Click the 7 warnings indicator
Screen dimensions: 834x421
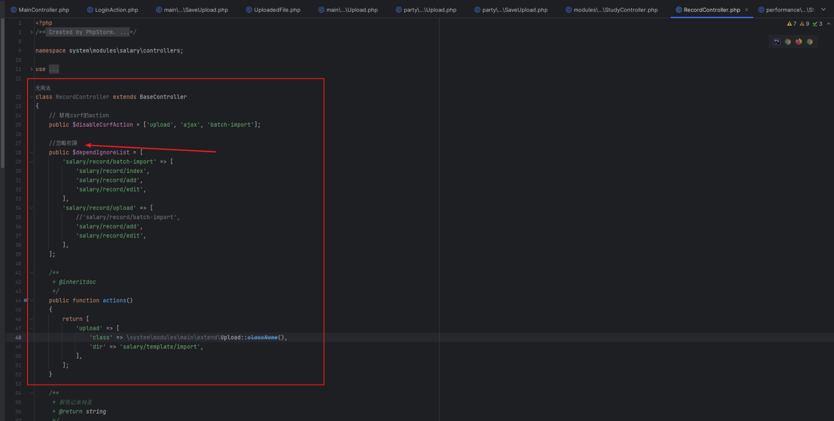791,24
